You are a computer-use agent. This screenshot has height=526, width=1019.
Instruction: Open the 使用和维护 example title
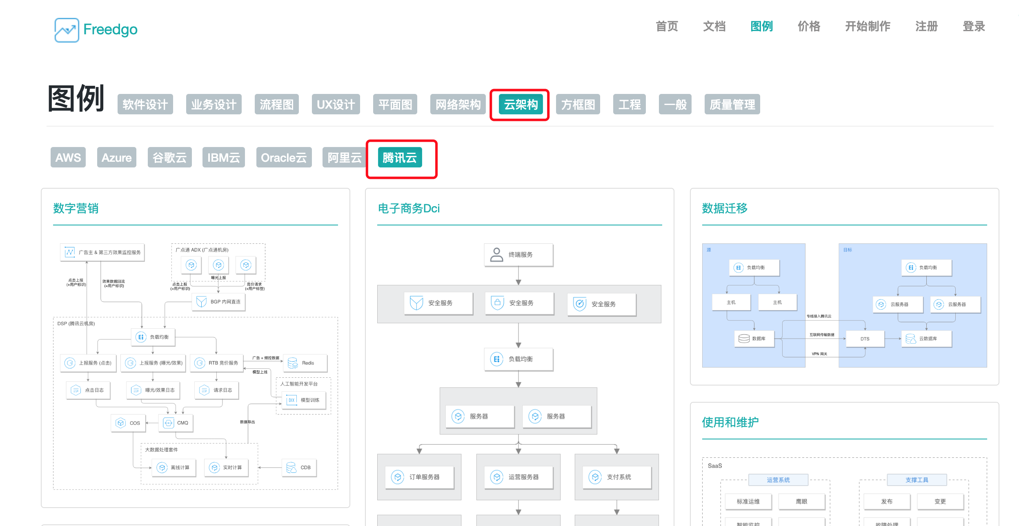tap(731, 422)
